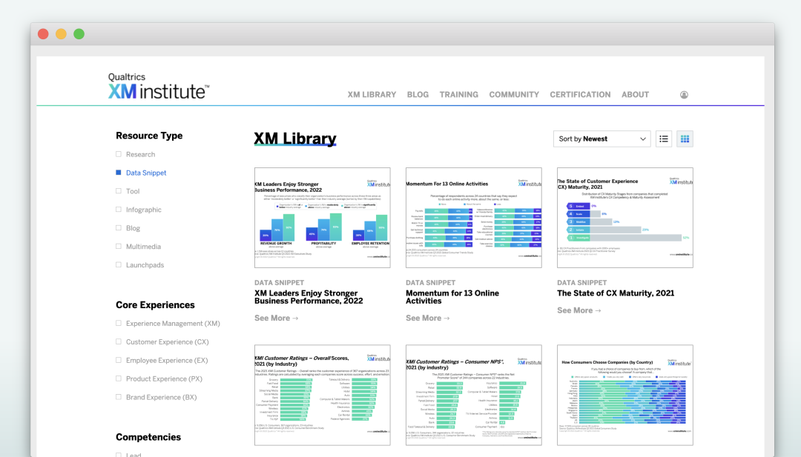Open How Consumers Choose Companies thumbnail
Viewport: 801px width, 457px height.
click(x=624, y=395)
